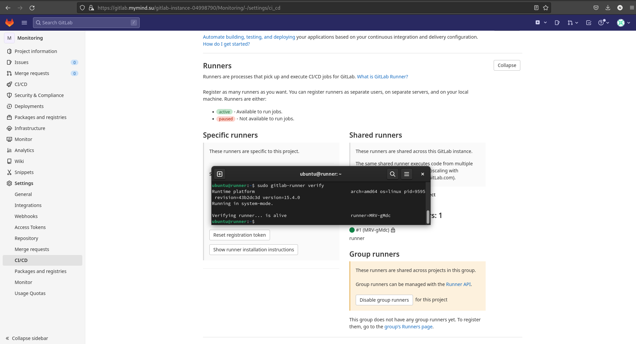This screenshot has width=636, height=344.
Task: Open the Firefox downloads icon
Action: [608, 8]
